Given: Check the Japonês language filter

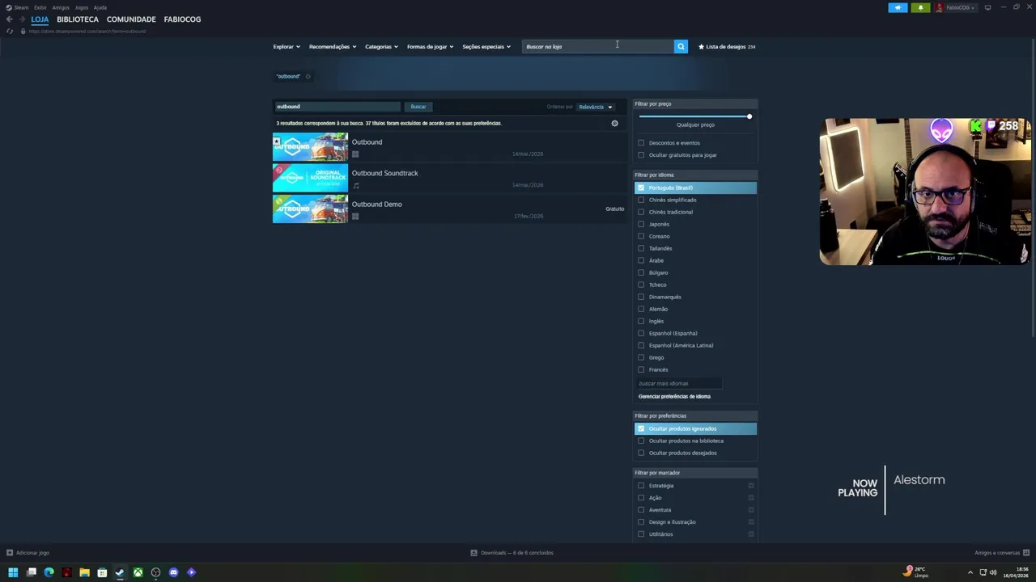Looking at the screenshot, I should [641, 224].
